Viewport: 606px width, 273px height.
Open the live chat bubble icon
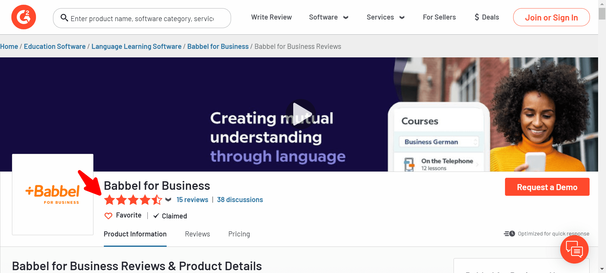[574, 249]
